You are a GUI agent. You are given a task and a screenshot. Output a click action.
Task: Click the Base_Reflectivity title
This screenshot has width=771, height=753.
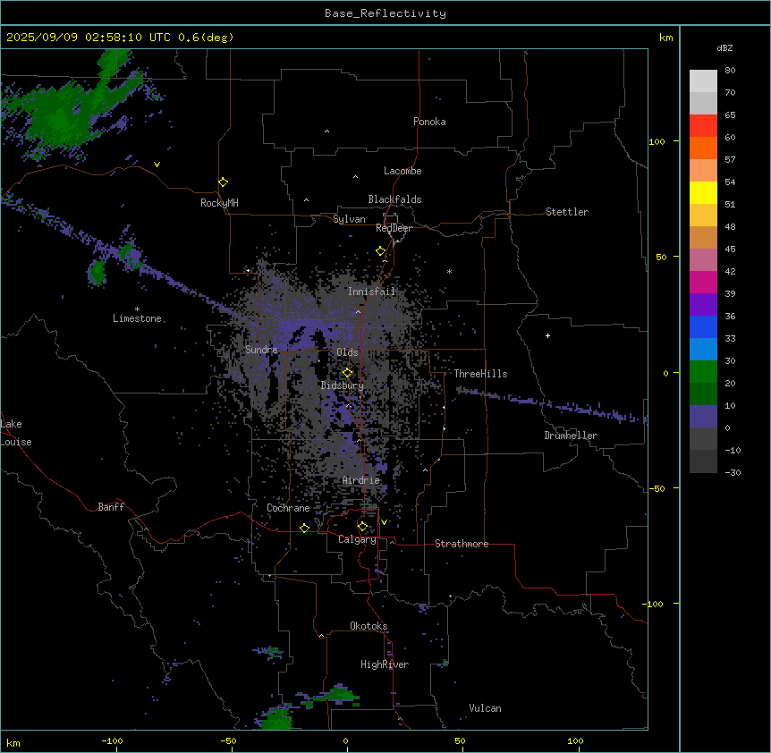385,13
